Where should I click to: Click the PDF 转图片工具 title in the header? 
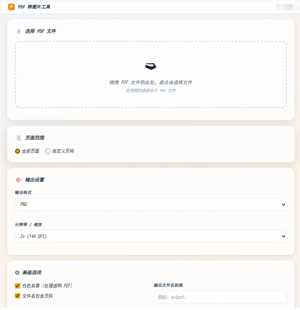click(34, 7)
